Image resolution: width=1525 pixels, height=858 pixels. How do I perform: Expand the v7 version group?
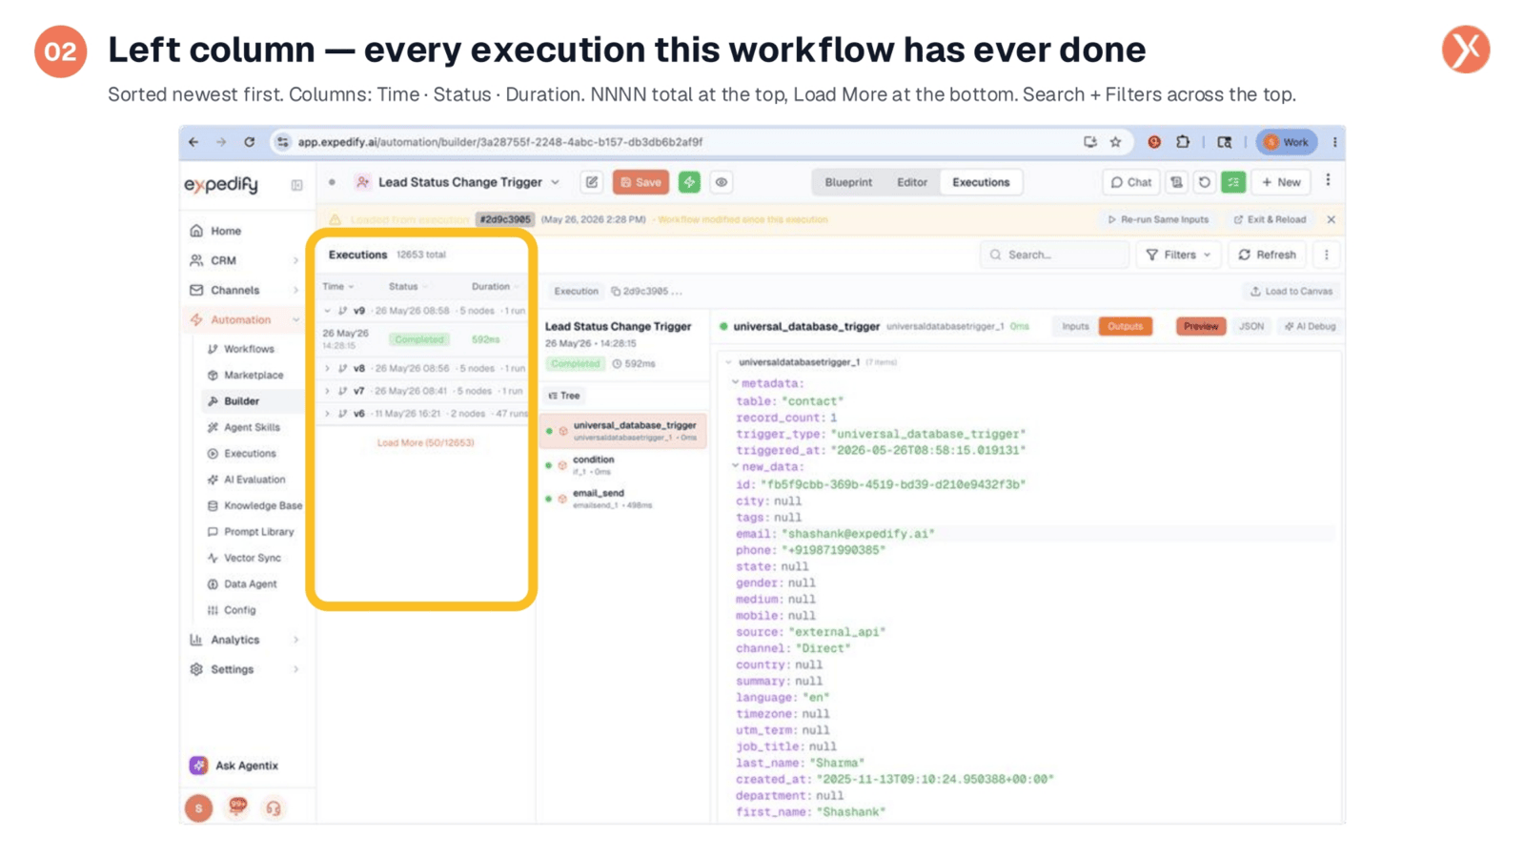point(328,391)
